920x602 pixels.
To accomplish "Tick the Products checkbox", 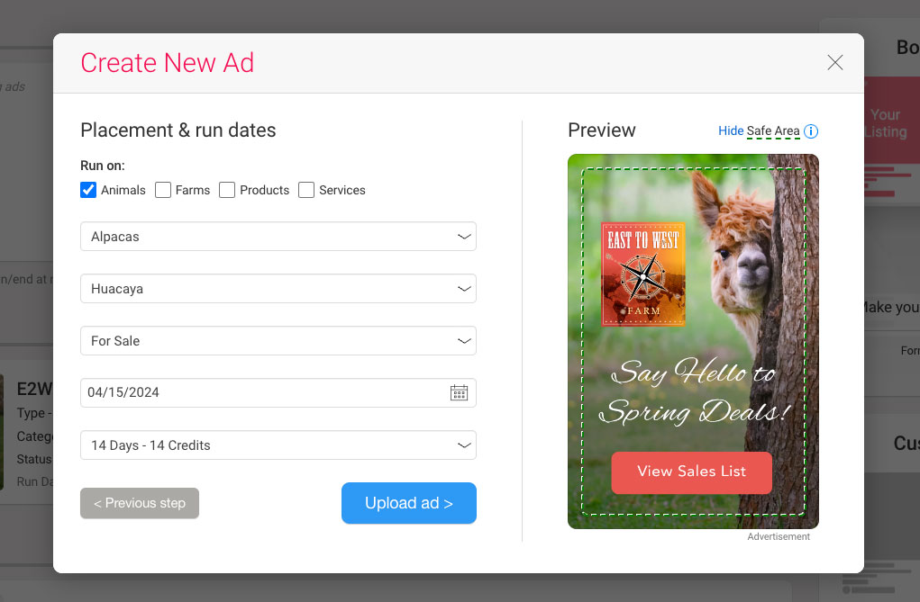I will 227,190.
